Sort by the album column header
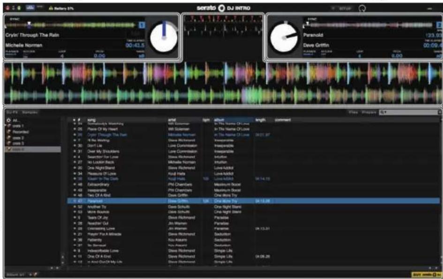The height and width of the screenshot is (279, 443). point(219,120)
